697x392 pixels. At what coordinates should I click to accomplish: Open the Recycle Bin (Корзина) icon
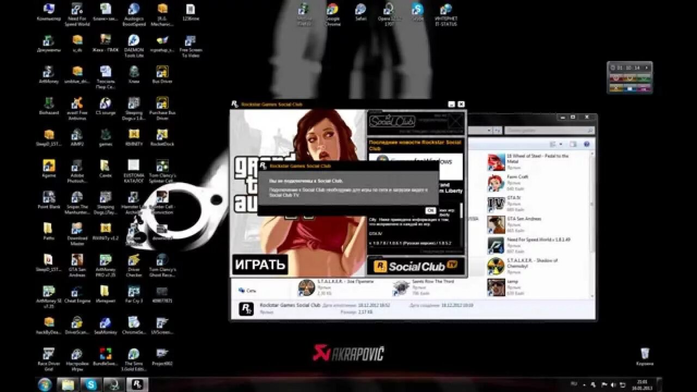click(645, 357)
